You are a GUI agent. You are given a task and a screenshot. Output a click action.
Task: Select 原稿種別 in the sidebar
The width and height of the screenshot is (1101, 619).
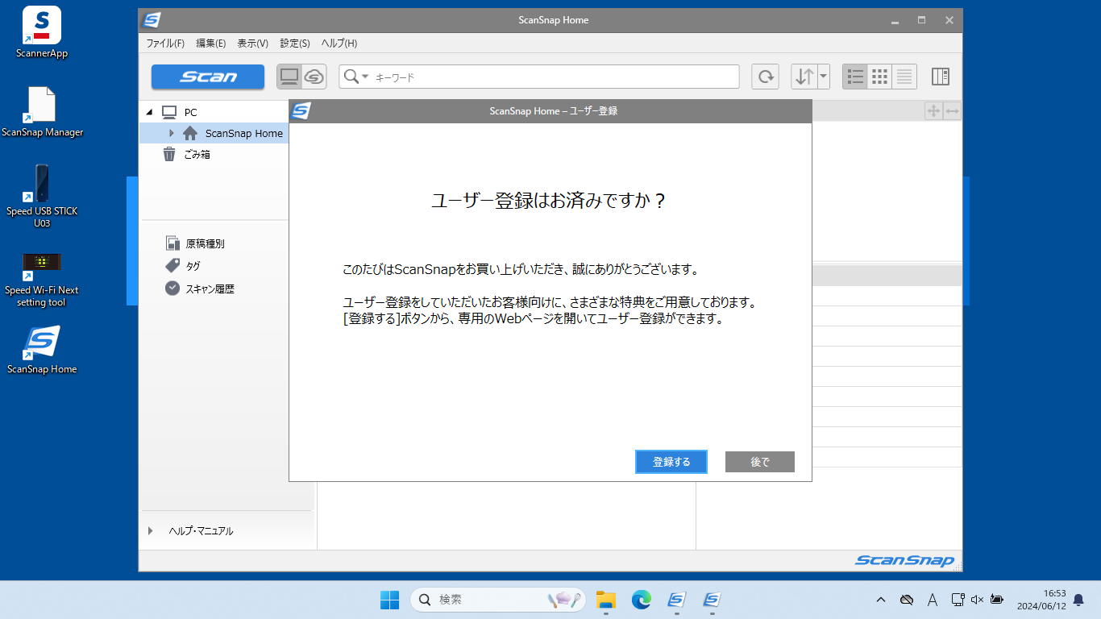coord(206,243)
